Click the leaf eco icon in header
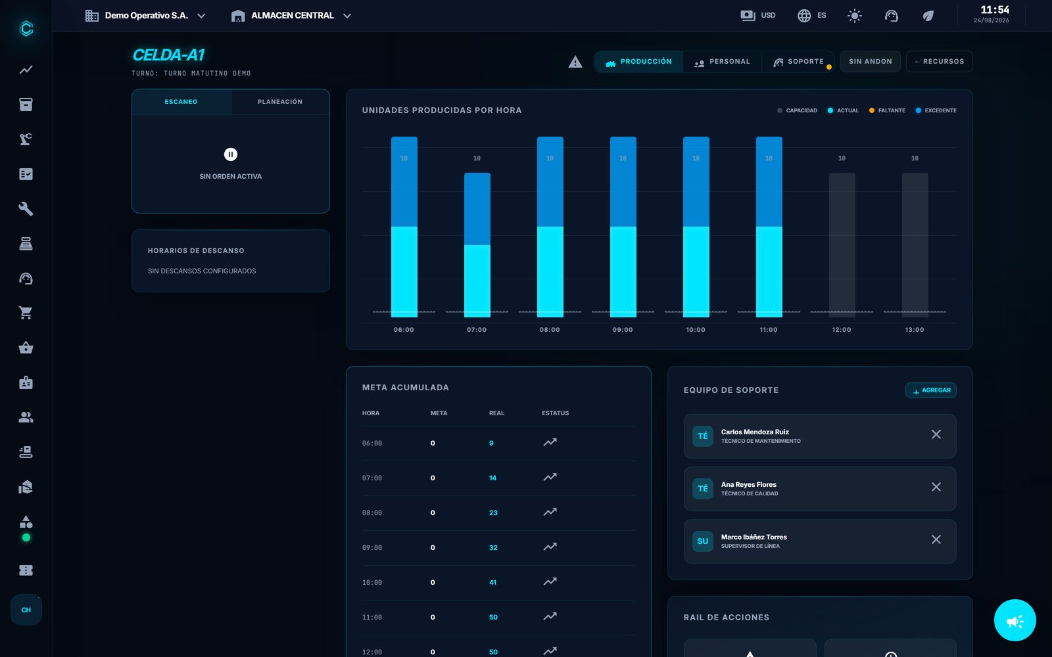The height and width of the screenshot is (657, 1052). 928,16
